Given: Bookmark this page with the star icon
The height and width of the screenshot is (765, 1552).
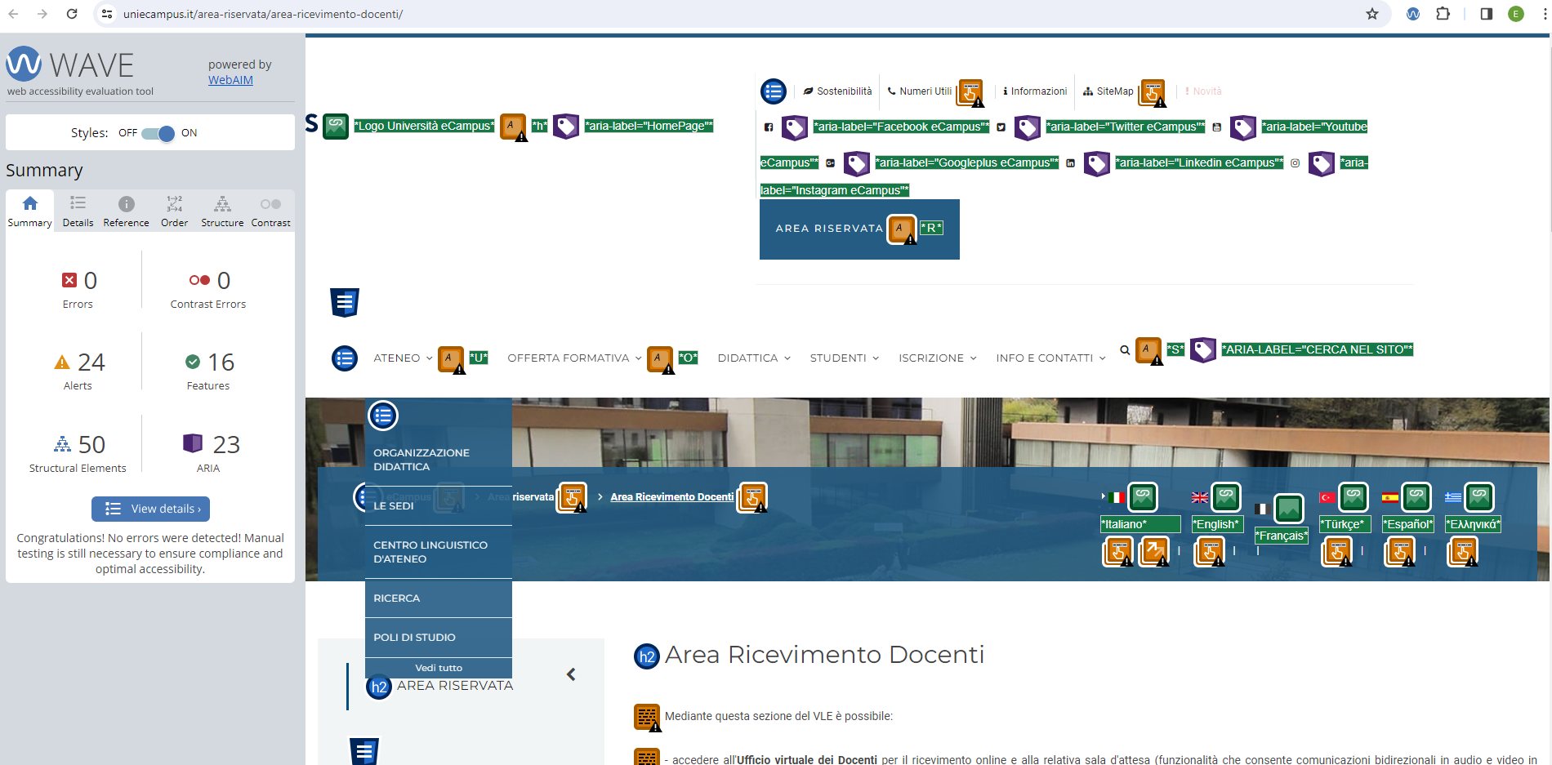Looking at the screenshot, I should (1372, 14).
